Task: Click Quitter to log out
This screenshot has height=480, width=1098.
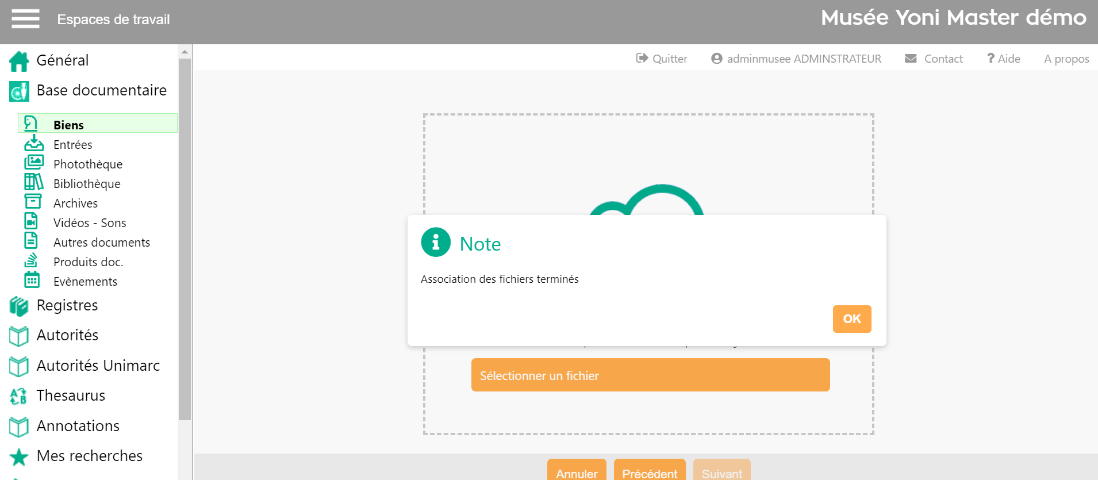Action: click(662, 59)
